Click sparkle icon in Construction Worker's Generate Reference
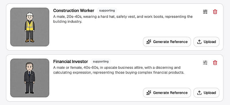 149,42
